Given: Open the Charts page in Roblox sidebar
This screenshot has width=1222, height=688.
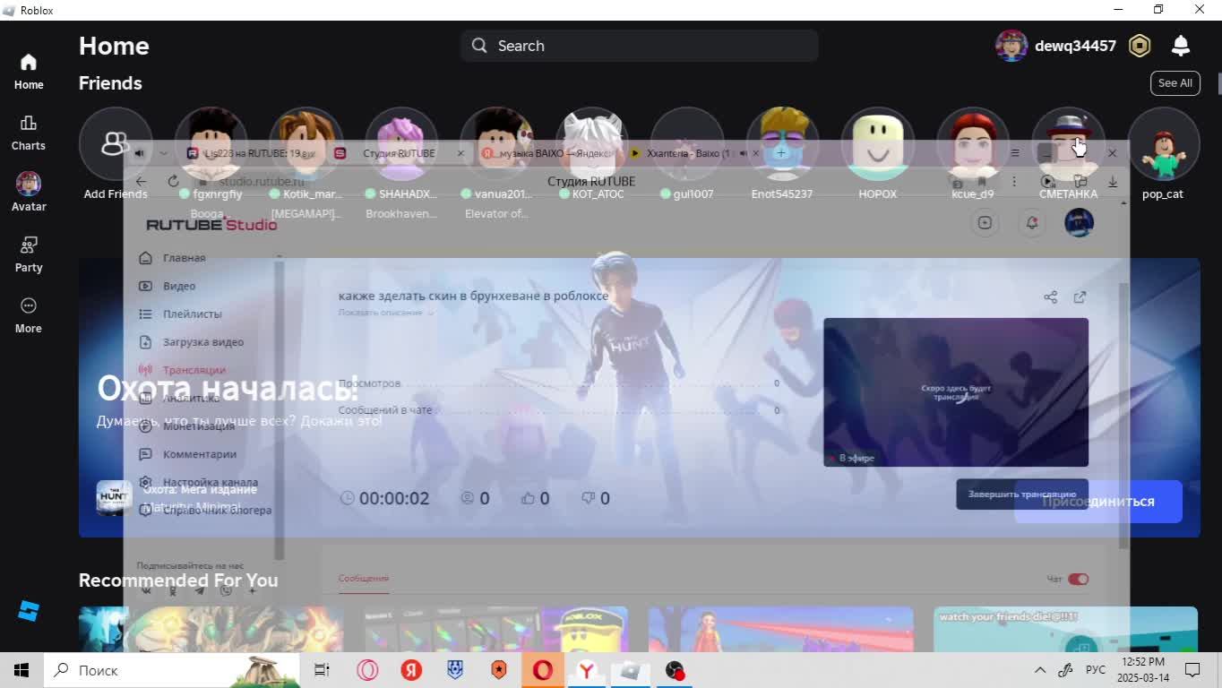Looking at the screenshot, I should click(28, 132).
